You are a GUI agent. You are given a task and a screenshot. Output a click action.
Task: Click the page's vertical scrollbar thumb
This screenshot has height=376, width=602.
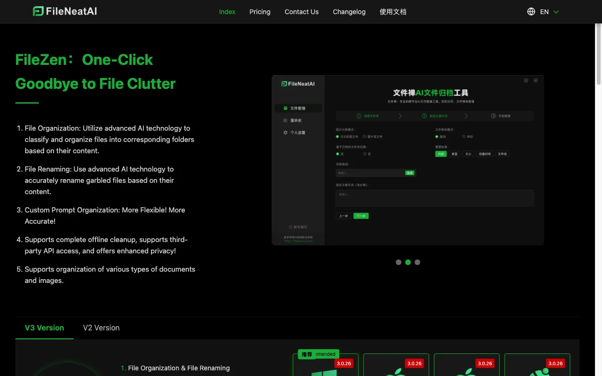598,54
